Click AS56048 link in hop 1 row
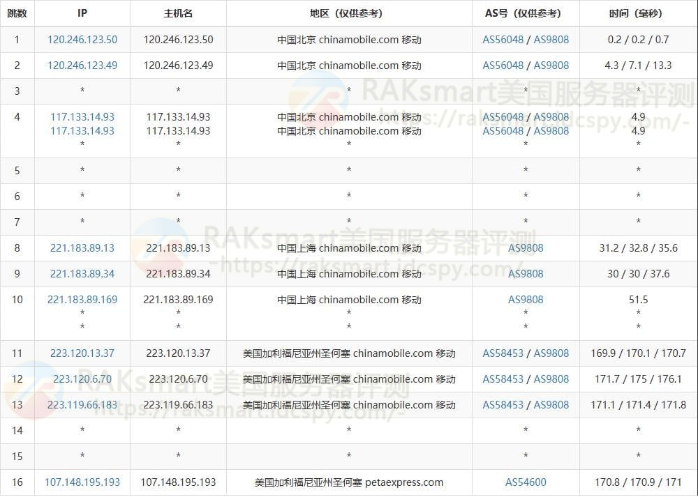698x497 pixels. point(503,40)
